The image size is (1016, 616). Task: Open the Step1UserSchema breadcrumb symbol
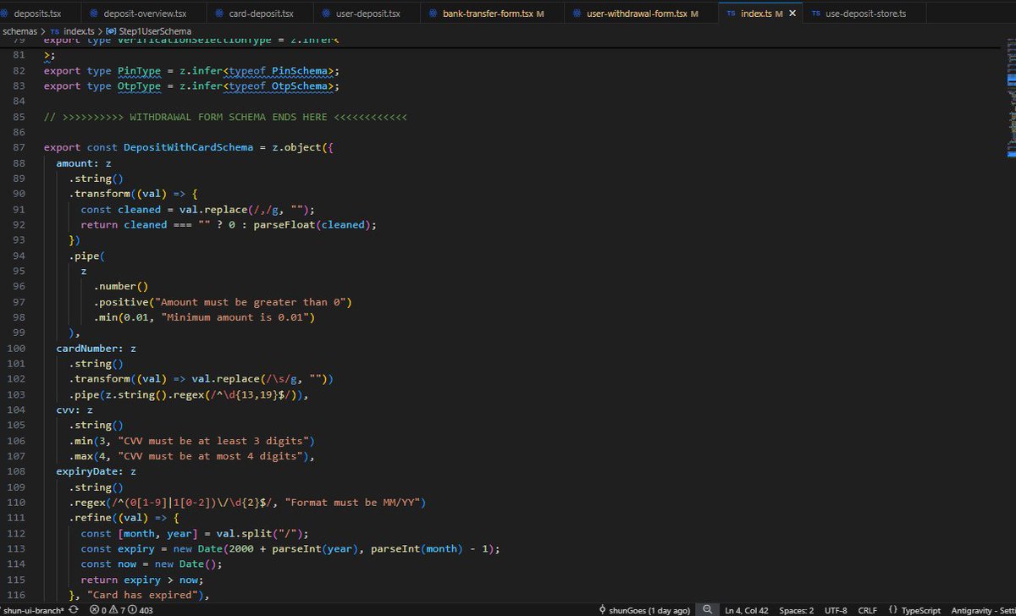pyautogui.click(x=155, y=31)
